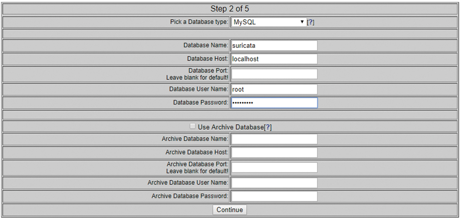Screen dimensions: 460x218
Task: Open the MySQL database type dropdown
Action: click(x=269, y=22)
